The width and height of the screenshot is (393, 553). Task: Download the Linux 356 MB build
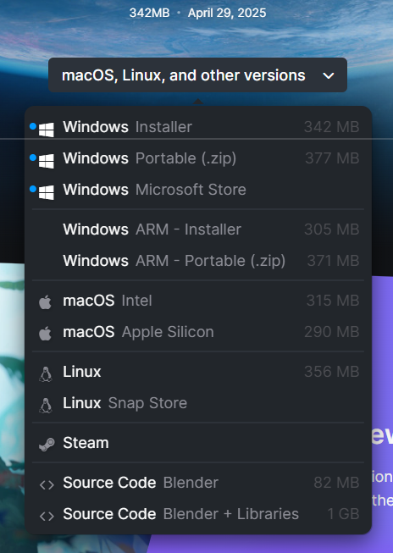[198, 372]
